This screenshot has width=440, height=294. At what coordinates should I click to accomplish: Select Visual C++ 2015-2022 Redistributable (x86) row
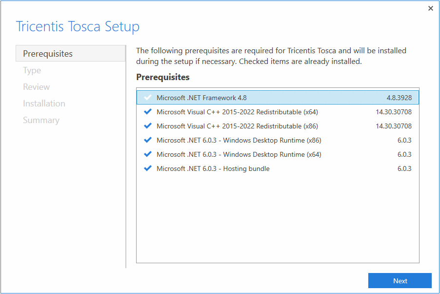[x=237, y=126]
